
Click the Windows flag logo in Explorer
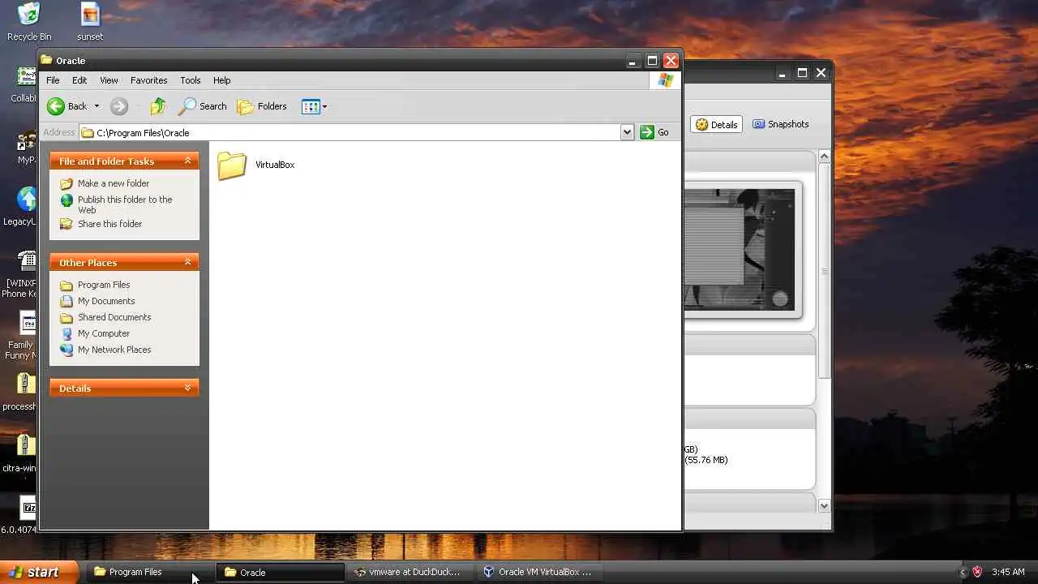point(666,80)
